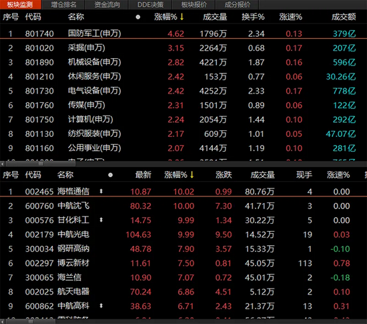This screenshot has height=324, width=367.
Task: Click the yellow sort arrow in sector 涨幅%
Action: point(182,17)
